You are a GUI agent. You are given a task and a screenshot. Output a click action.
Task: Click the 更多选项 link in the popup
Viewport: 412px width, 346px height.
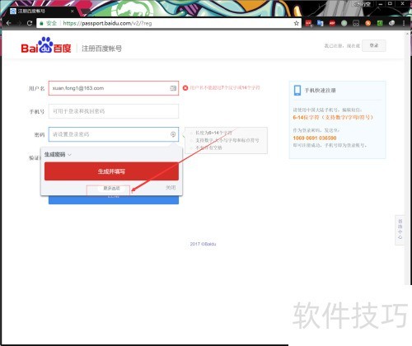click(111, 189)
